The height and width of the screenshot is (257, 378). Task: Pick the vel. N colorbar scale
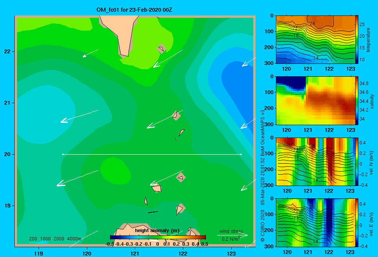pyautogui.click(x=356, y=161)
